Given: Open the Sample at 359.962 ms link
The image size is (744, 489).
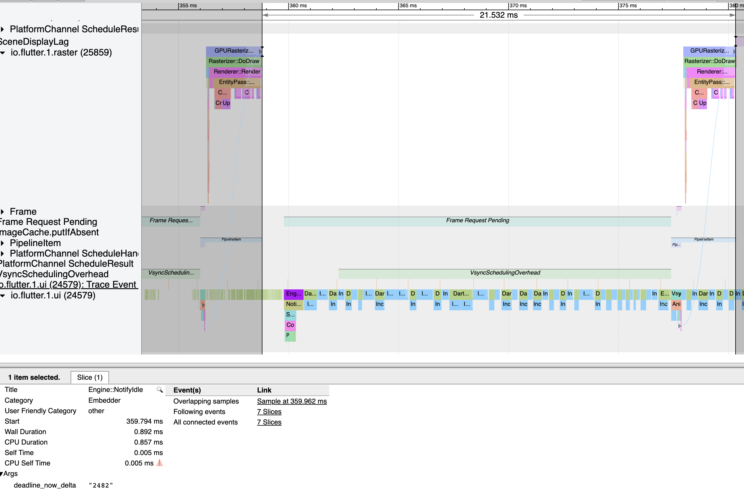Looking at the screenshot, I should pos(292,401).
